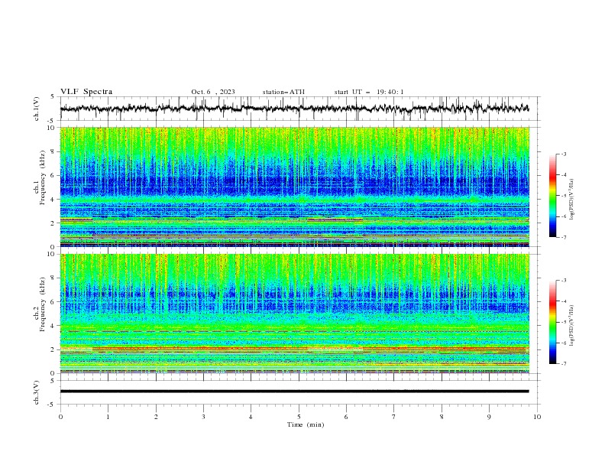Click the ch.1 spectrogram panel

coord(294,187)
